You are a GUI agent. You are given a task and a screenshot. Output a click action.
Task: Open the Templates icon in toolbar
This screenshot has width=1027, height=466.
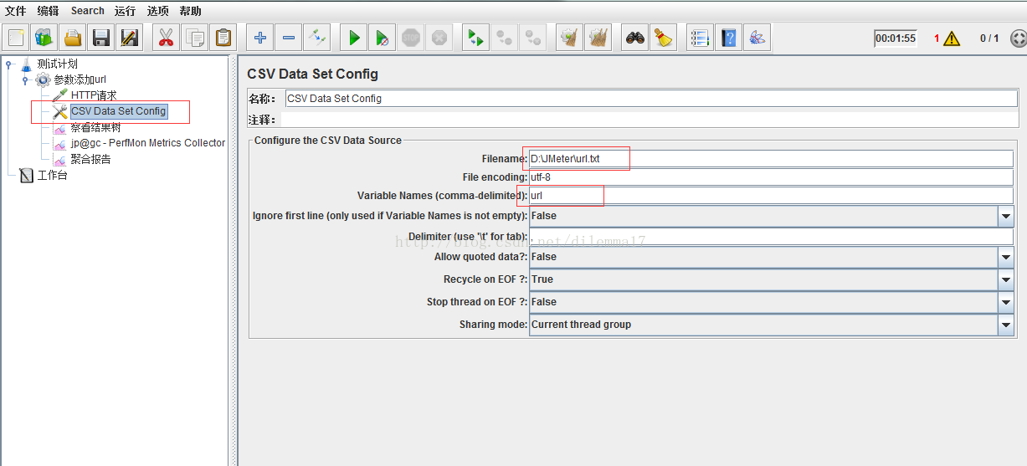click(x=44, y=38)
